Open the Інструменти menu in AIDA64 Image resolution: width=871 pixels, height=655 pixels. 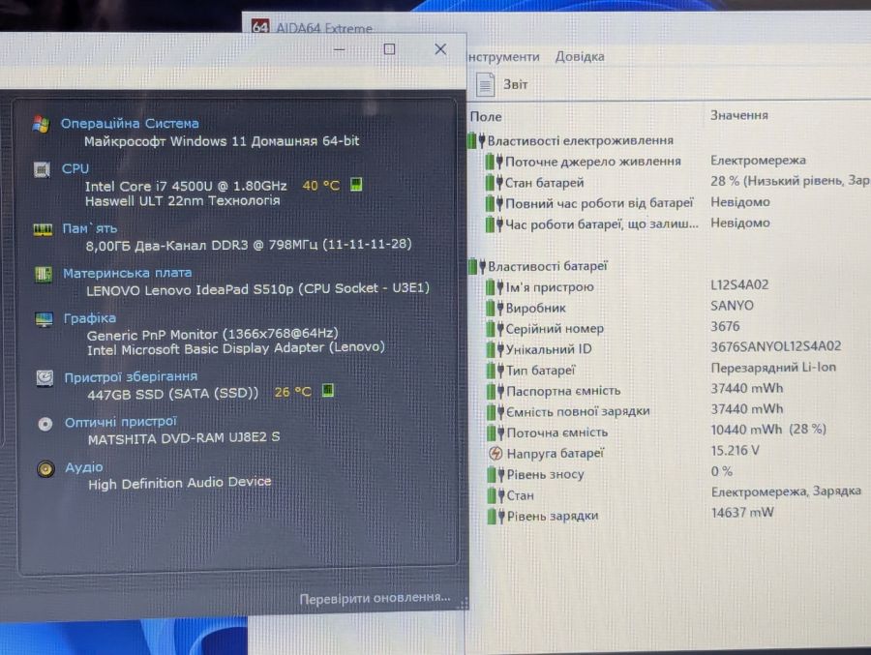point(504,57)
